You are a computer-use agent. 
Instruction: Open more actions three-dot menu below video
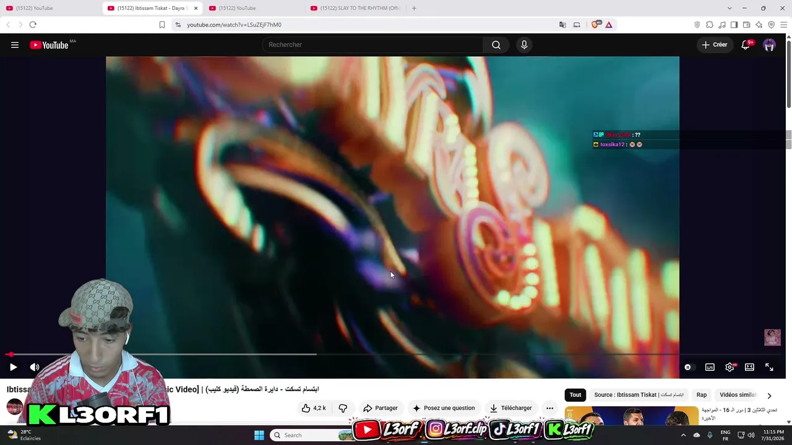(549, 408)
